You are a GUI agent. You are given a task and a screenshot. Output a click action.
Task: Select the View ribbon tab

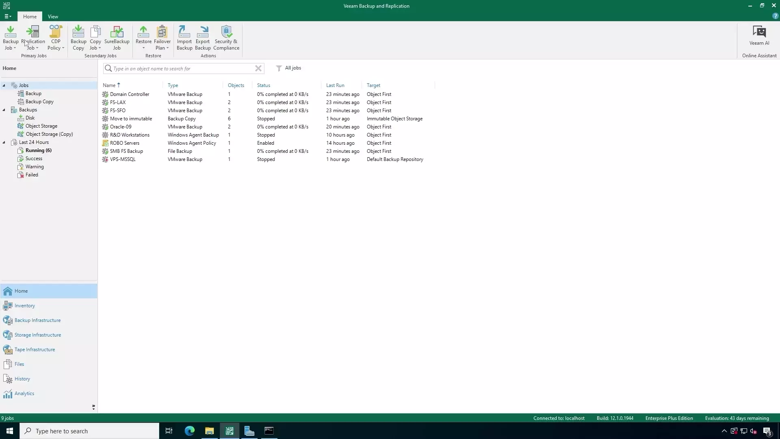[x=52, y=16]
